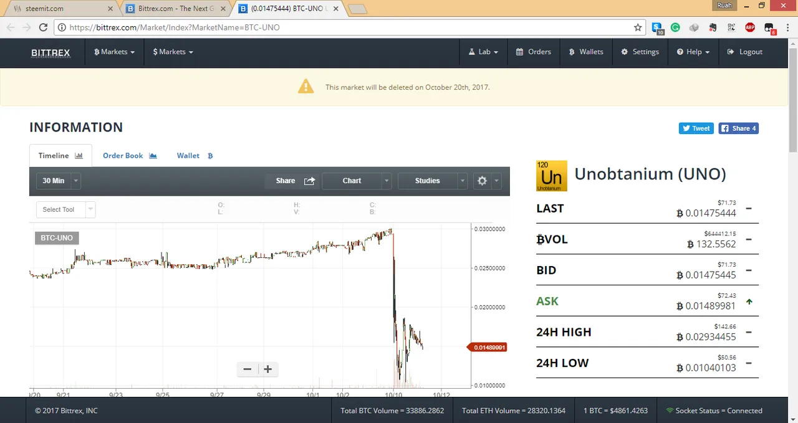The image size is (798, 423).
Task: Expand the Help dropdown menu
Action: pos(693,52)
